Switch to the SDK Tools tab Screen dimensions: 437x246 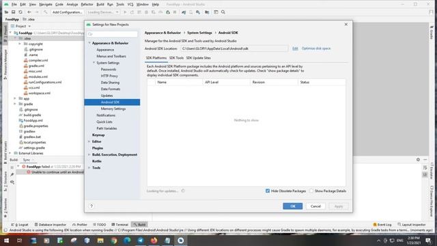[x=176, y=57]
